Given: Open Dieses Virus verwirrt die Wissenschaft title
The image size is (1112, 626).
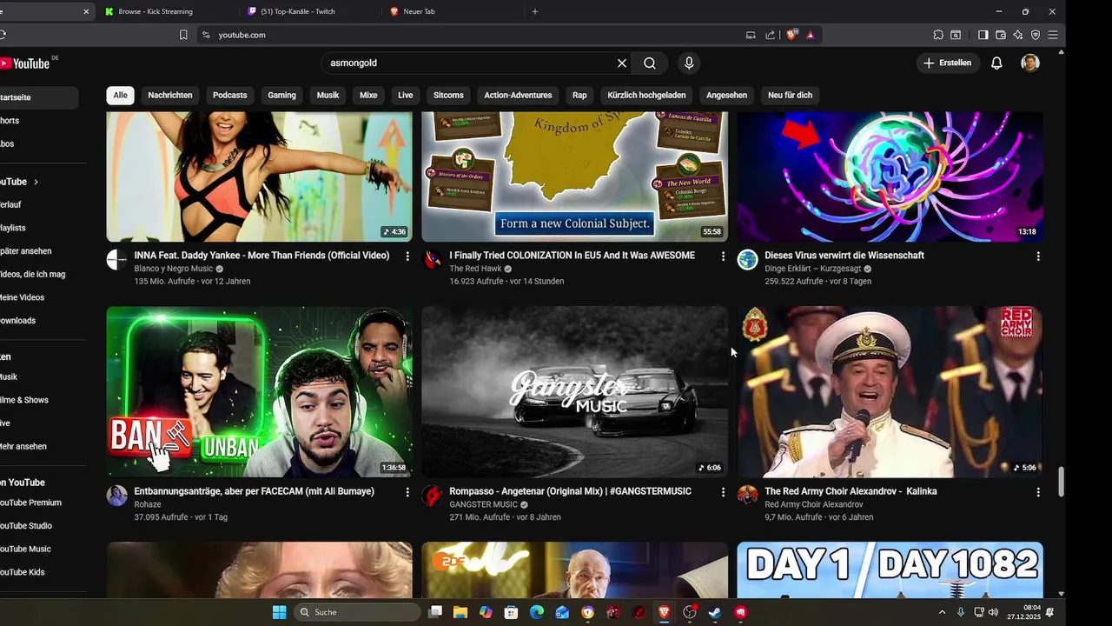Looking at the screenshot, I should pos(844,256).
